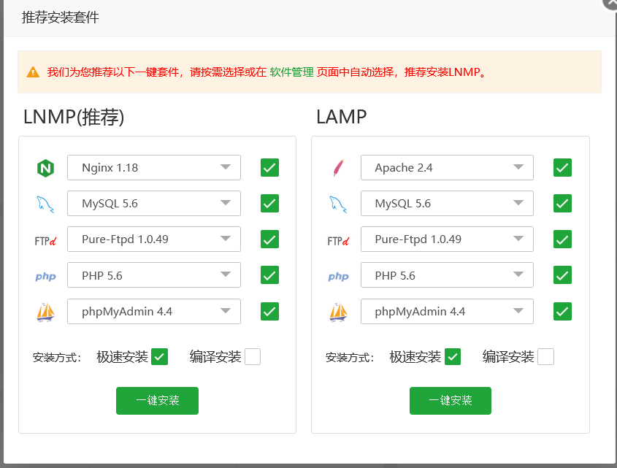Click the FTPd icon in LAMP panel
This screenshot has height=468, width=617.
[x=338, y=241]
